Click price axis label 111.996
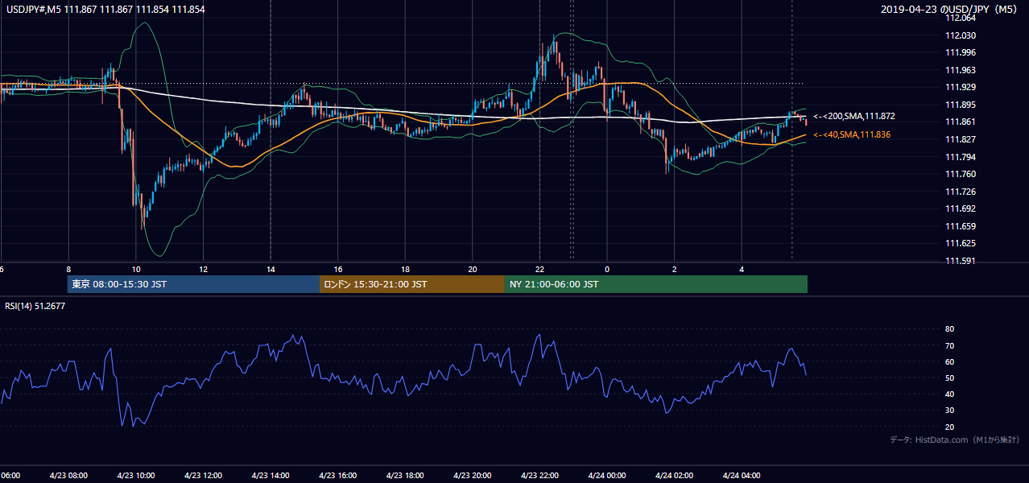The height and width of the screenshot is (483, 1029). (x=961, y=52)
